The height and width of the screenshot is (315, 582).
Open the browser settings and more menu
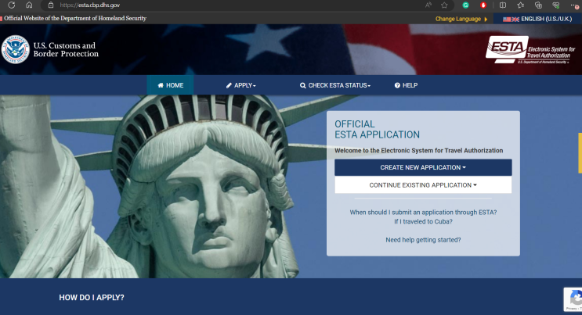tap(575, 5)
